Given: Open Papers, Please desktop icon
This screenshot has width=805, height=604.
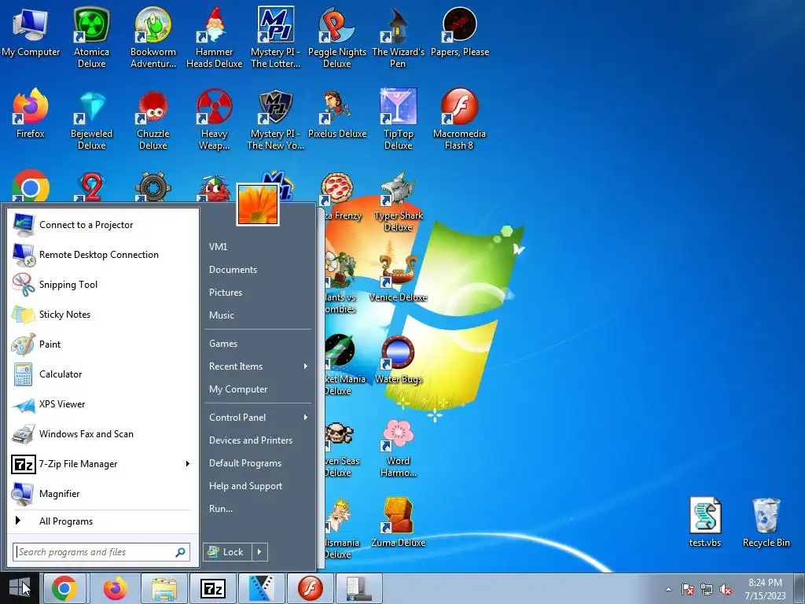Looking at the screenshot, I should (x=459, y=31).
